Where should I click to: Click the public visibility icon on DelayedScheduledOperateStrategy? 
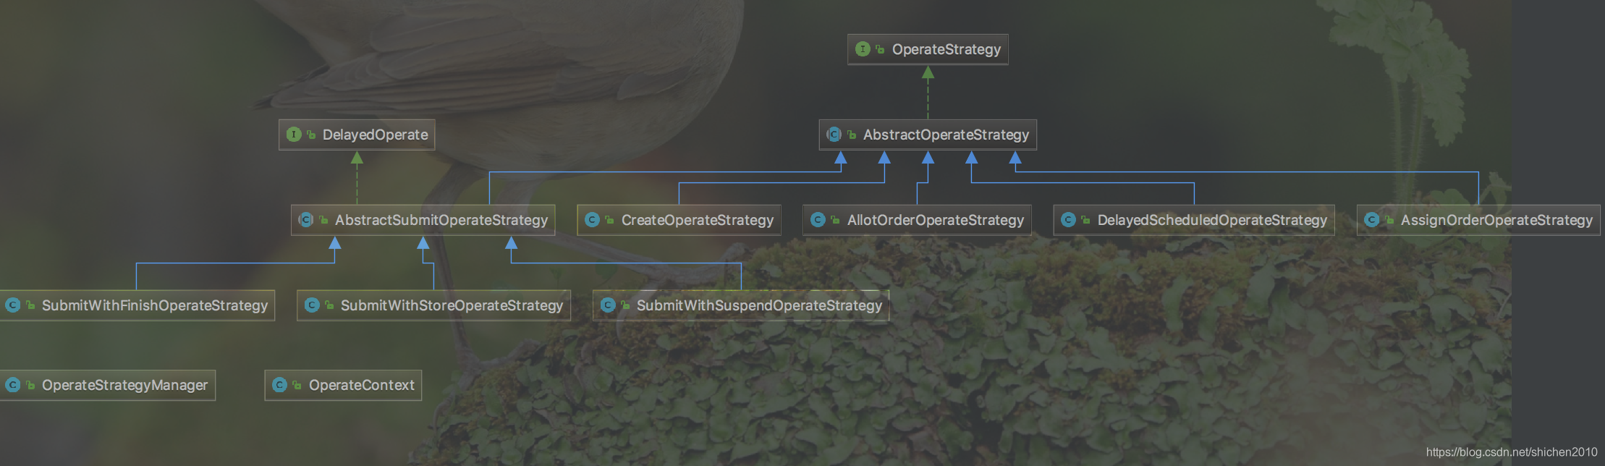click(x=1085, y=220)
